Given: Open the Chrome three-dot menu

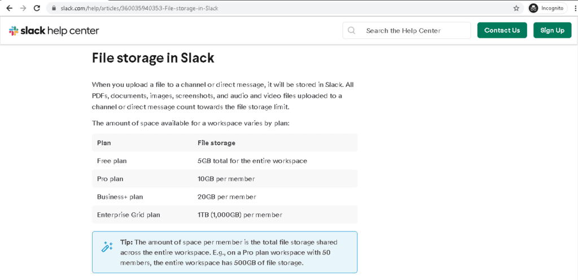Looking at the screenshot, I should tap(575, 8).
